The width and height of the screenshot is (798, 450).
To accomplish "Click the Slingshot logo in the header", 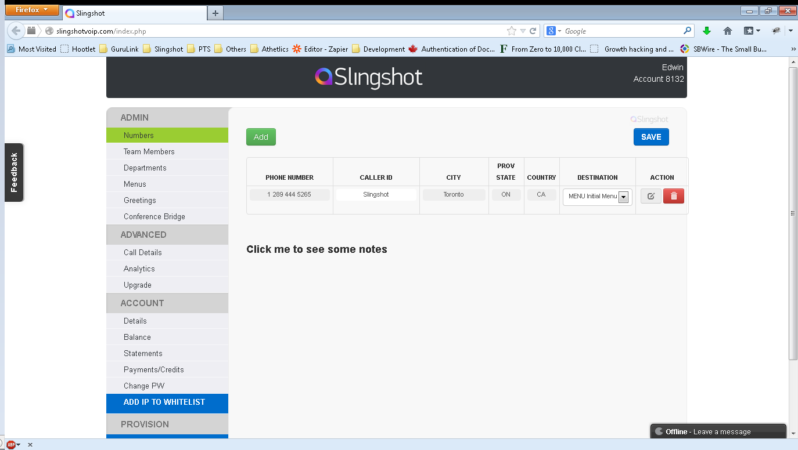I will point(368,77).
